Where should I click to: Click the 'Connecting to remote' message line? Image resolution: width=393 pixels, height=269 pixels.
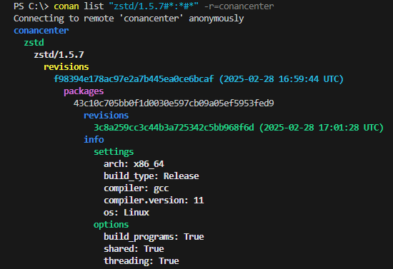(x=129, y=19)
